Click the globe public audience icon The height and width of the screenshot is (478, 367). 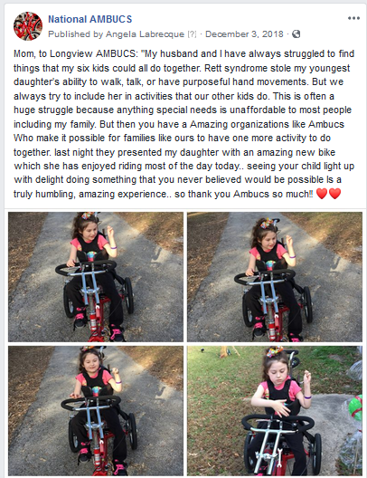point(296,33)
